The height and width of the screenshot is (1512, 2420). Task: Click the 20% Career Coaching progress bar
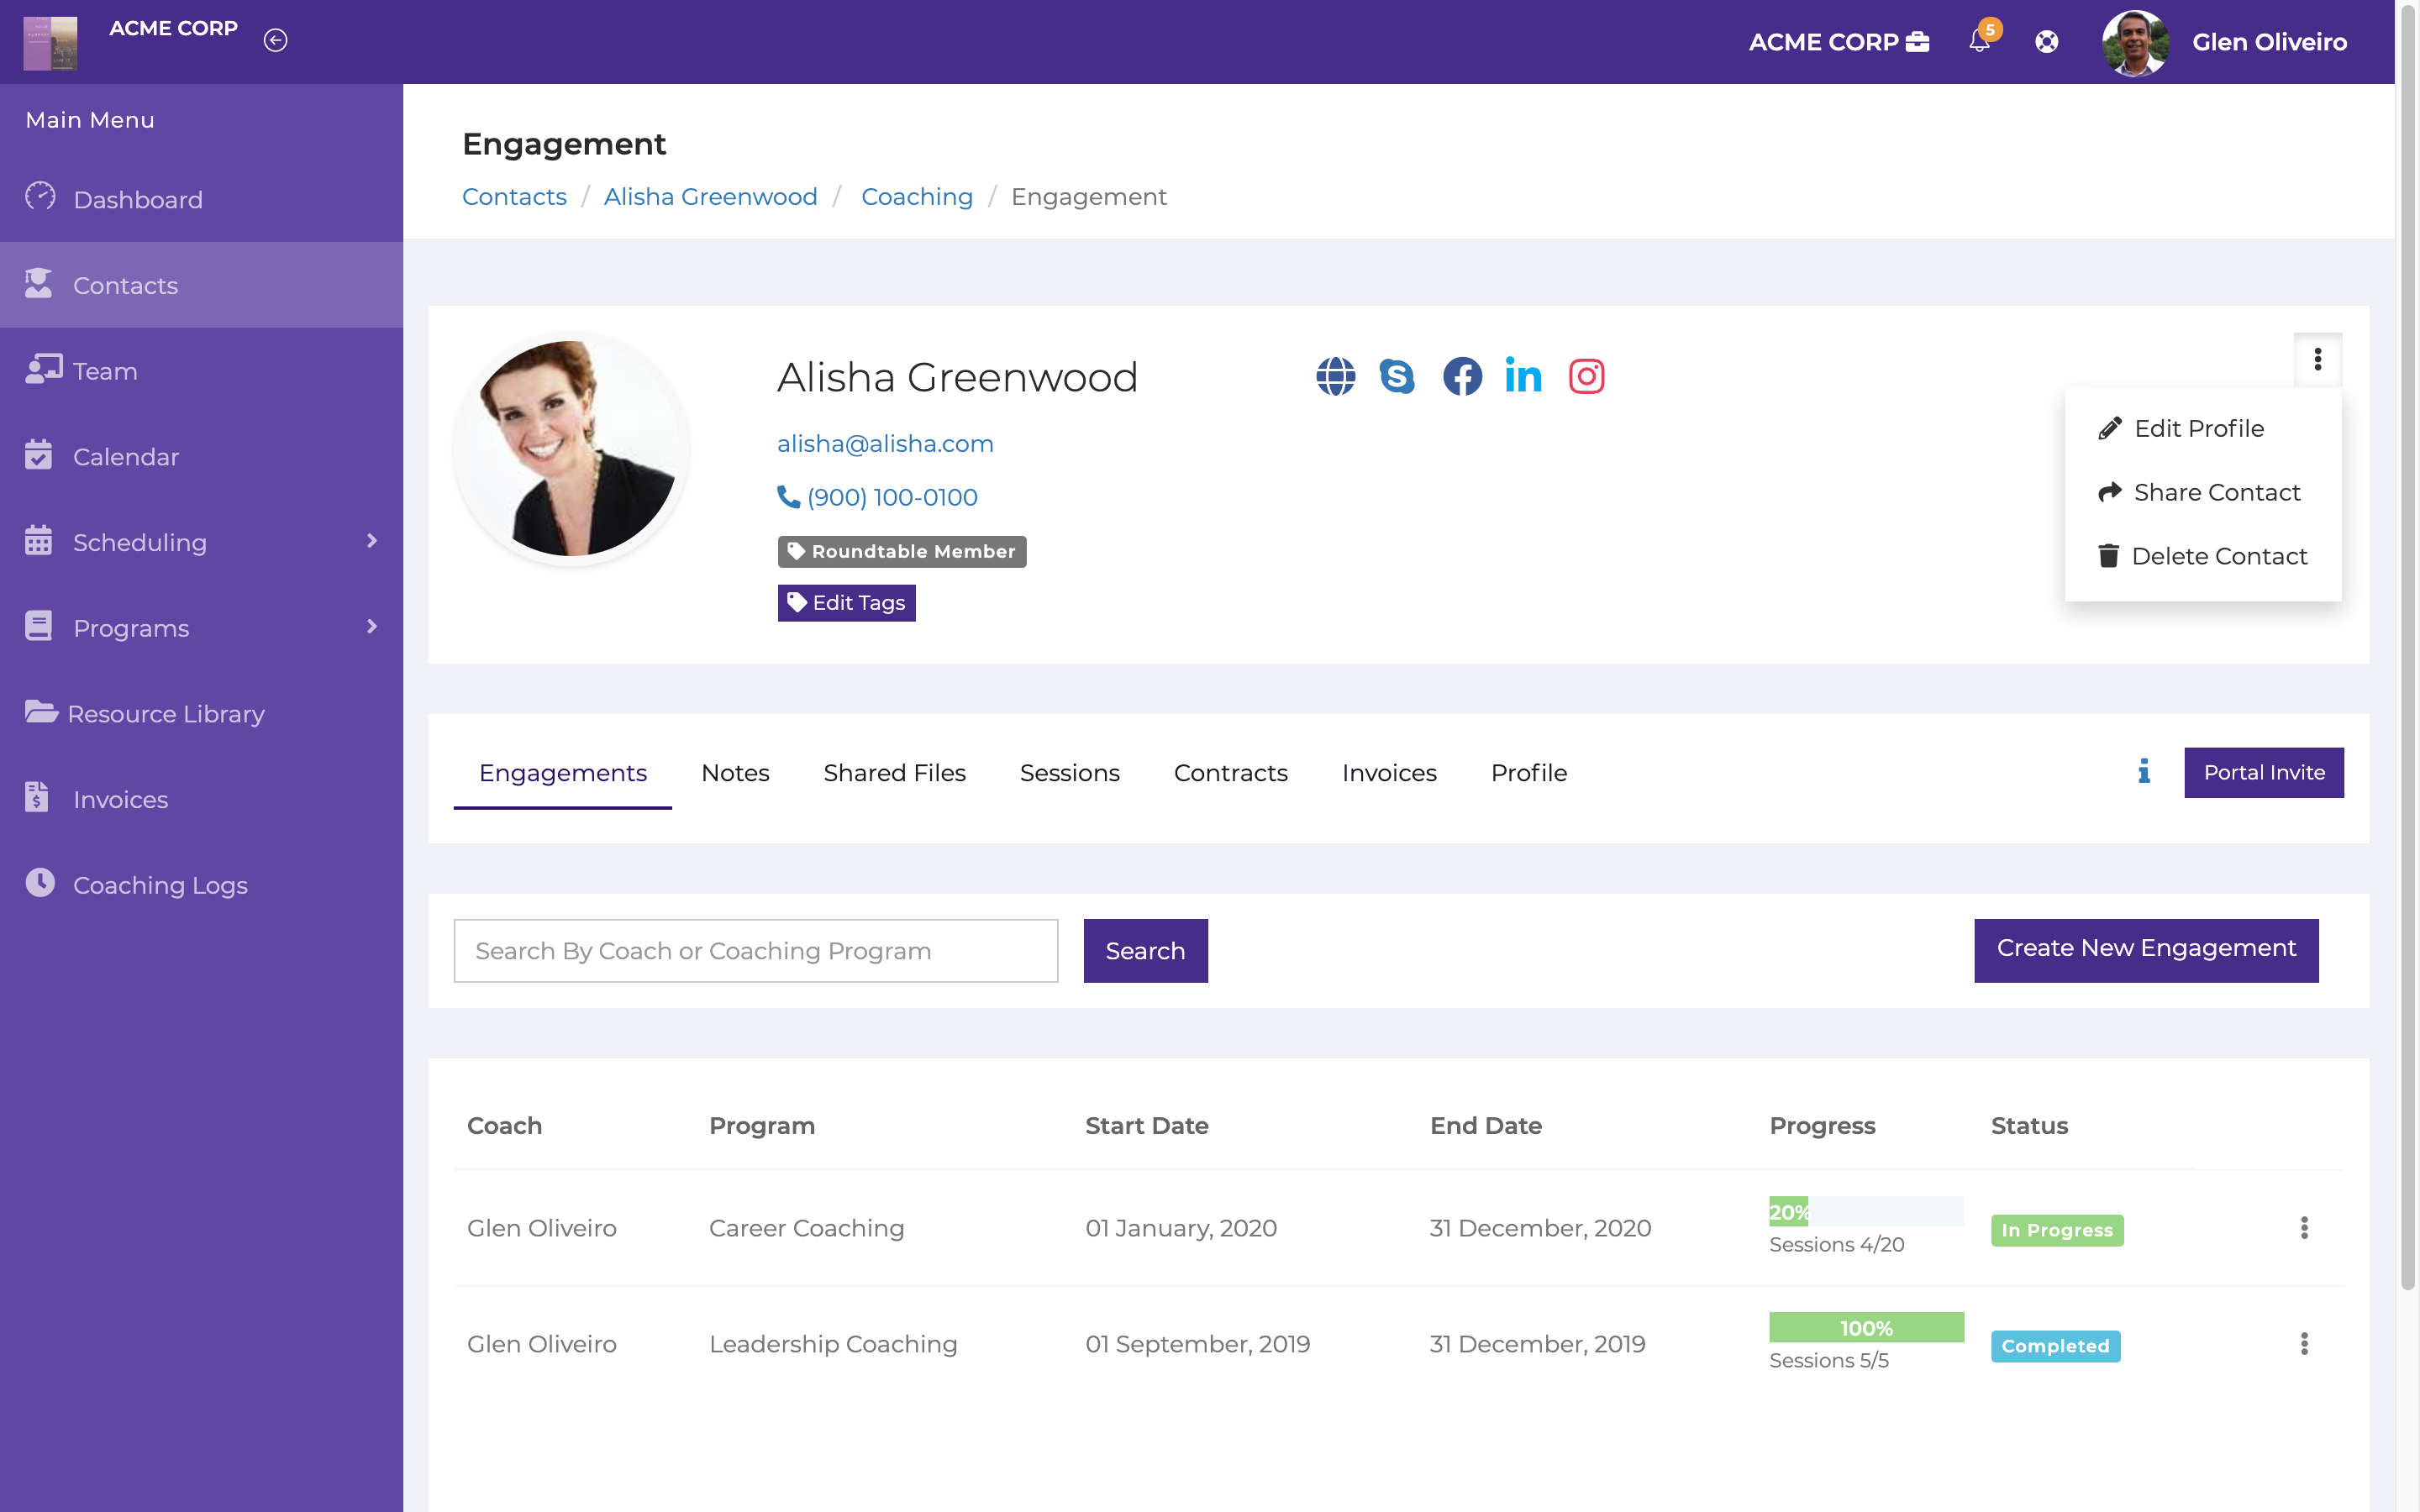click(x=1866, y=1211)
